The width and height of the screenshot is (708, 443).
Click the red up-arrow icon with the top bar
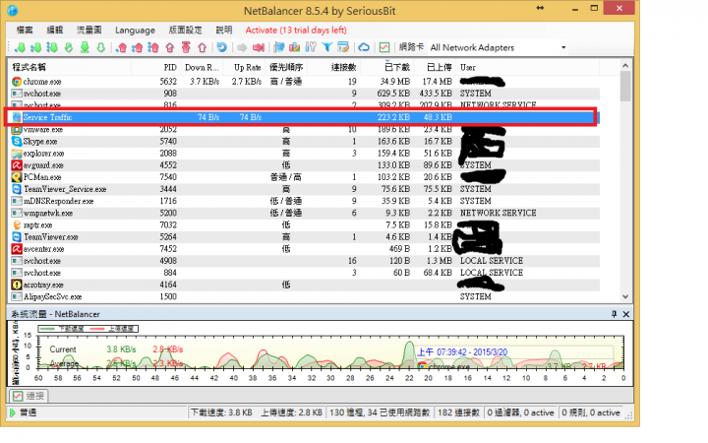[186, 47]
